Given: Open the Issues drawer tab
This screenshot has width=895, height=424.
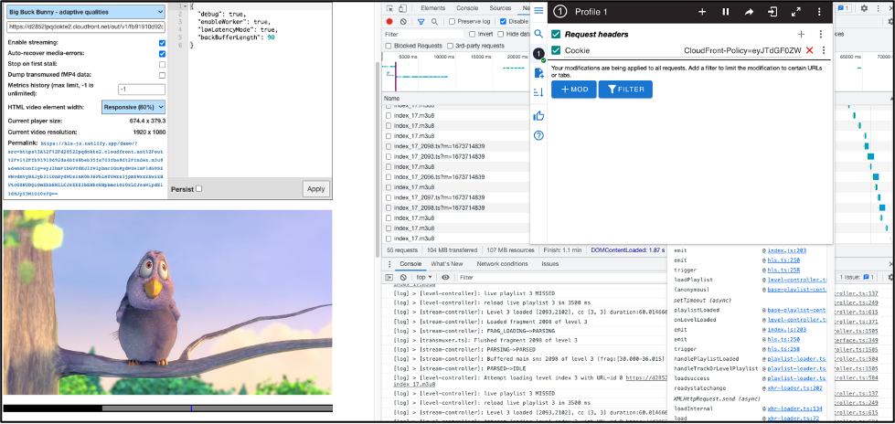Looking at the screenshot, I should pyautogui.click(x=550, y=264).
